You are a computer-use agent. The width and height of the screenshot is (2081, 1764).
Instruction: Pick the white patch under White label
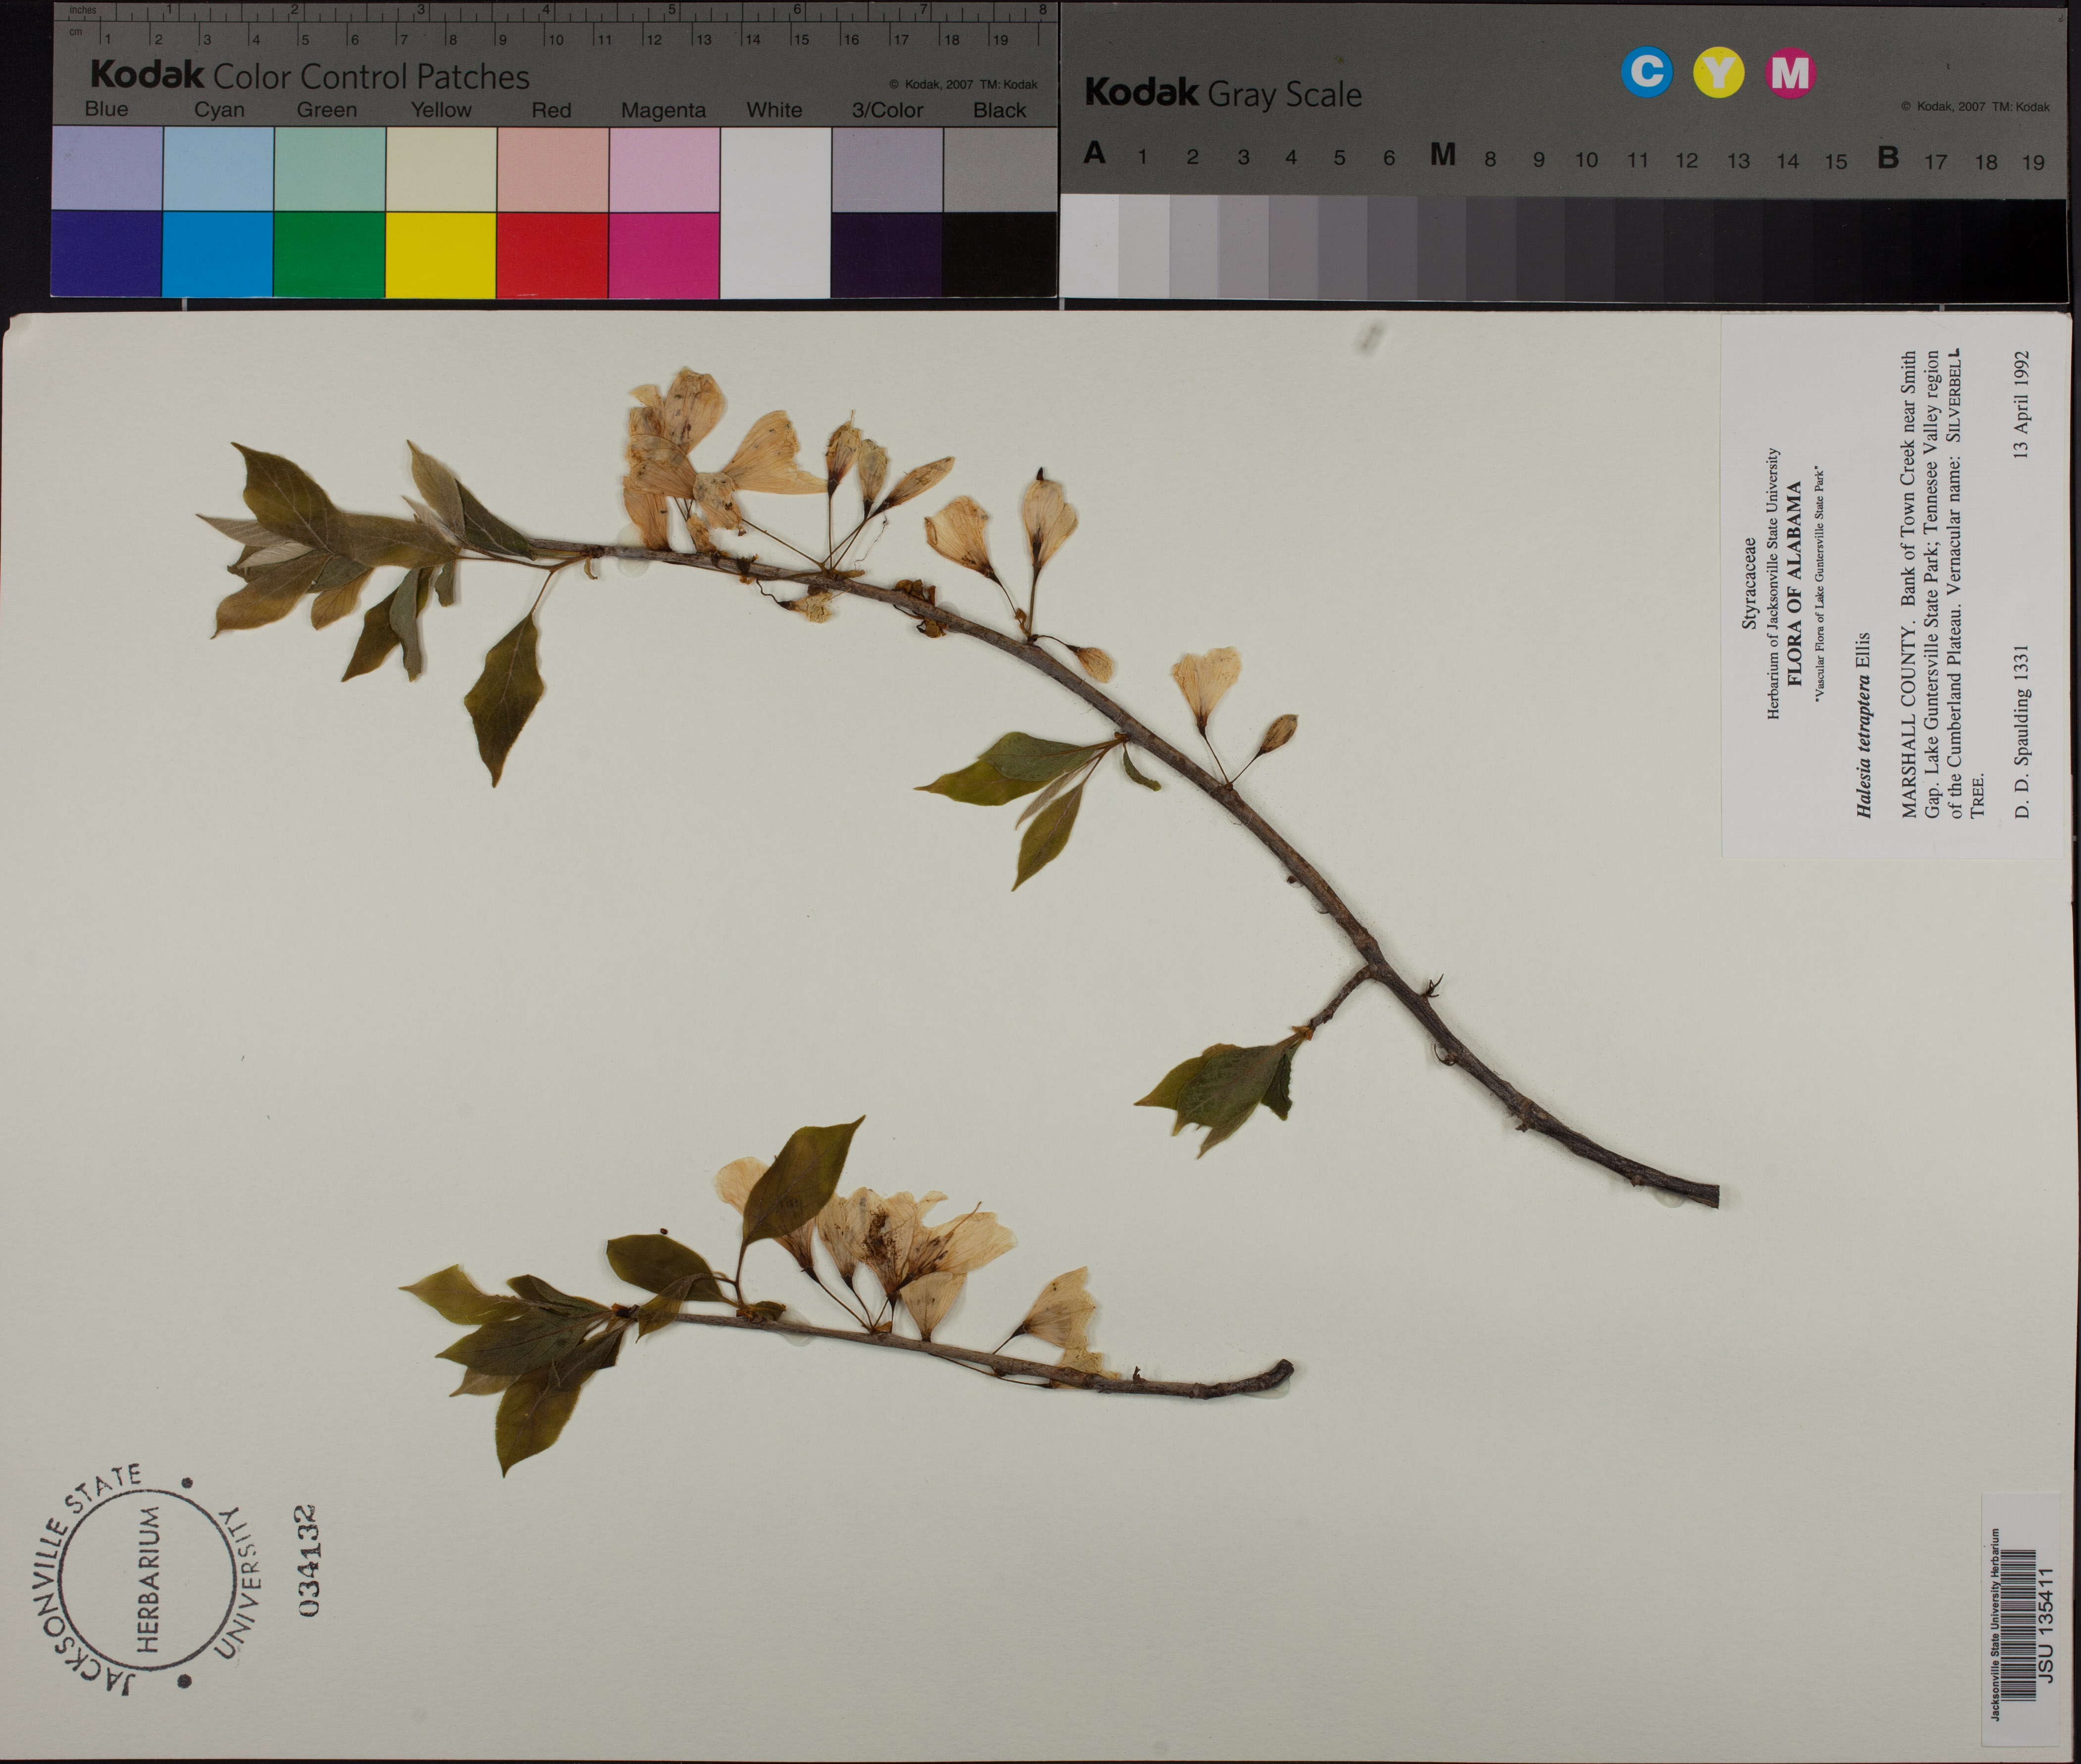point(775,212)
